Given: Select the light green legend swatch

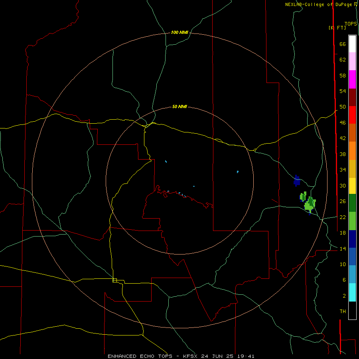Looking at the screenshot, I should (352, 221).
